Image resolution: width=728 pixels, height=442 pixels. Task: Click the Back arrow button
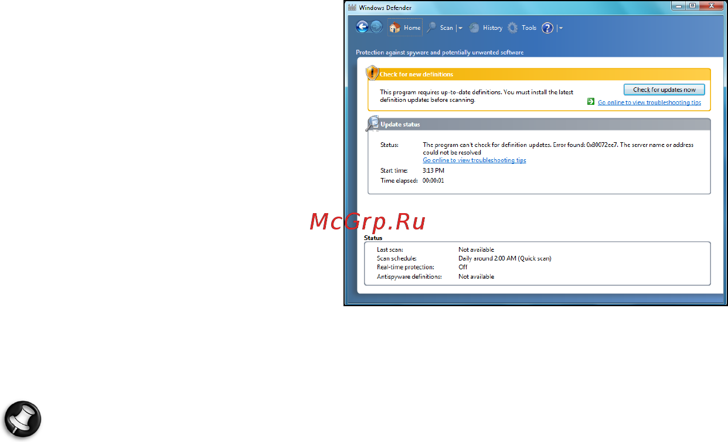(x=362, y=27)
